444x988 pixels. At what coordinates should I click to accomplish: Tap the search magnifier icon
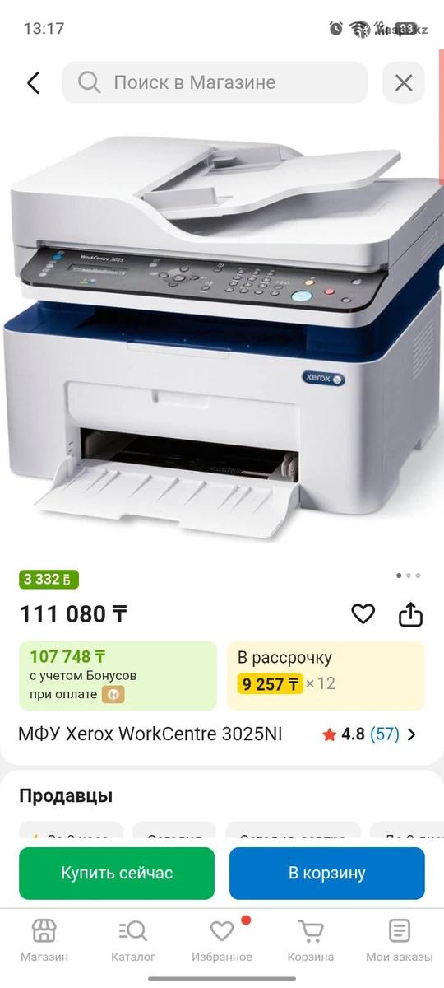[x=88, y=82]
